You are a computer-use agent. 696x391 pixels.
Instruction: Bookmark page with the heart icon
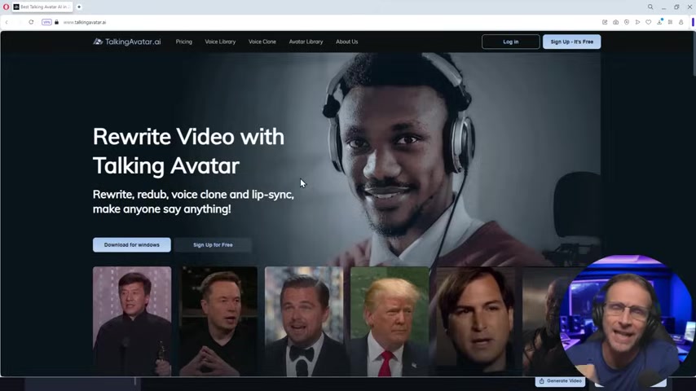tap(649, 22)
